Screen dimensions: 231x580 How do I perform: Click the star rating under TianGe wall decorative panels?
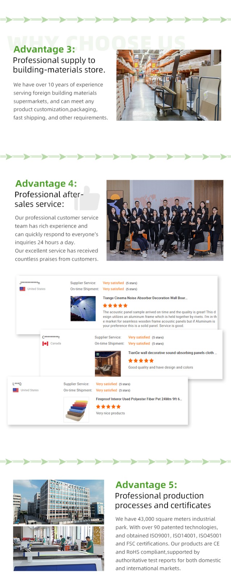click(x=141, y=360)
